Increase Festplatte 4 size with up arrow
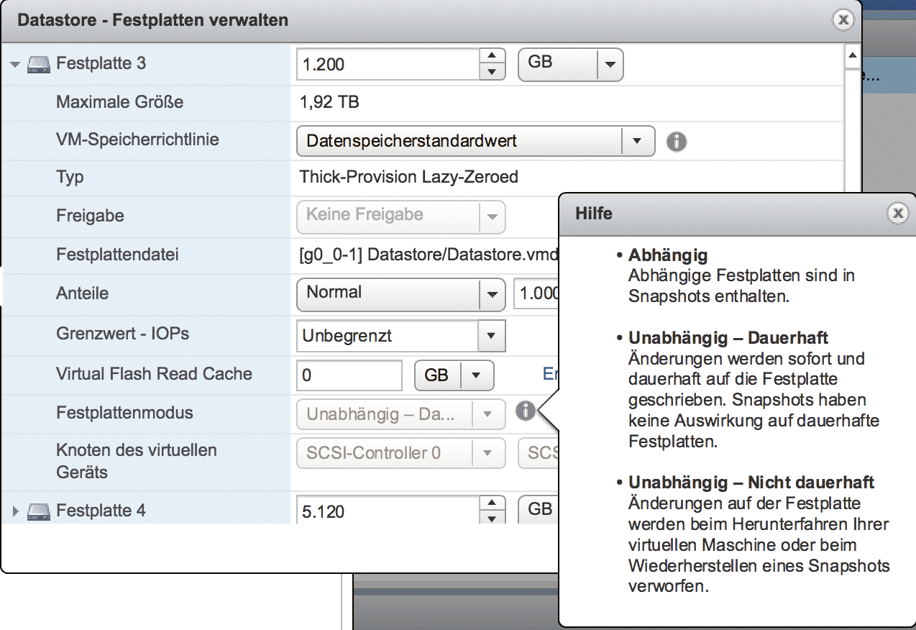This screenshot has height=630, width=916. [492, 503]
